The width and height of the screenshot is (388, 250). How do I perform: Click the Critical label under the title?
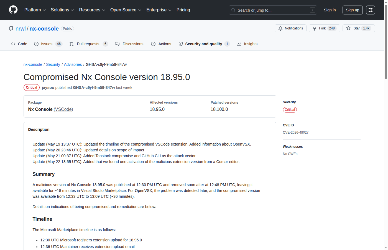pos(32,87)
